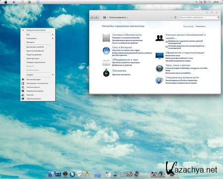Viewport: 223px width, 179px height.
Task: Select Персонализация menu entry
Action: [x=38, y=98]
